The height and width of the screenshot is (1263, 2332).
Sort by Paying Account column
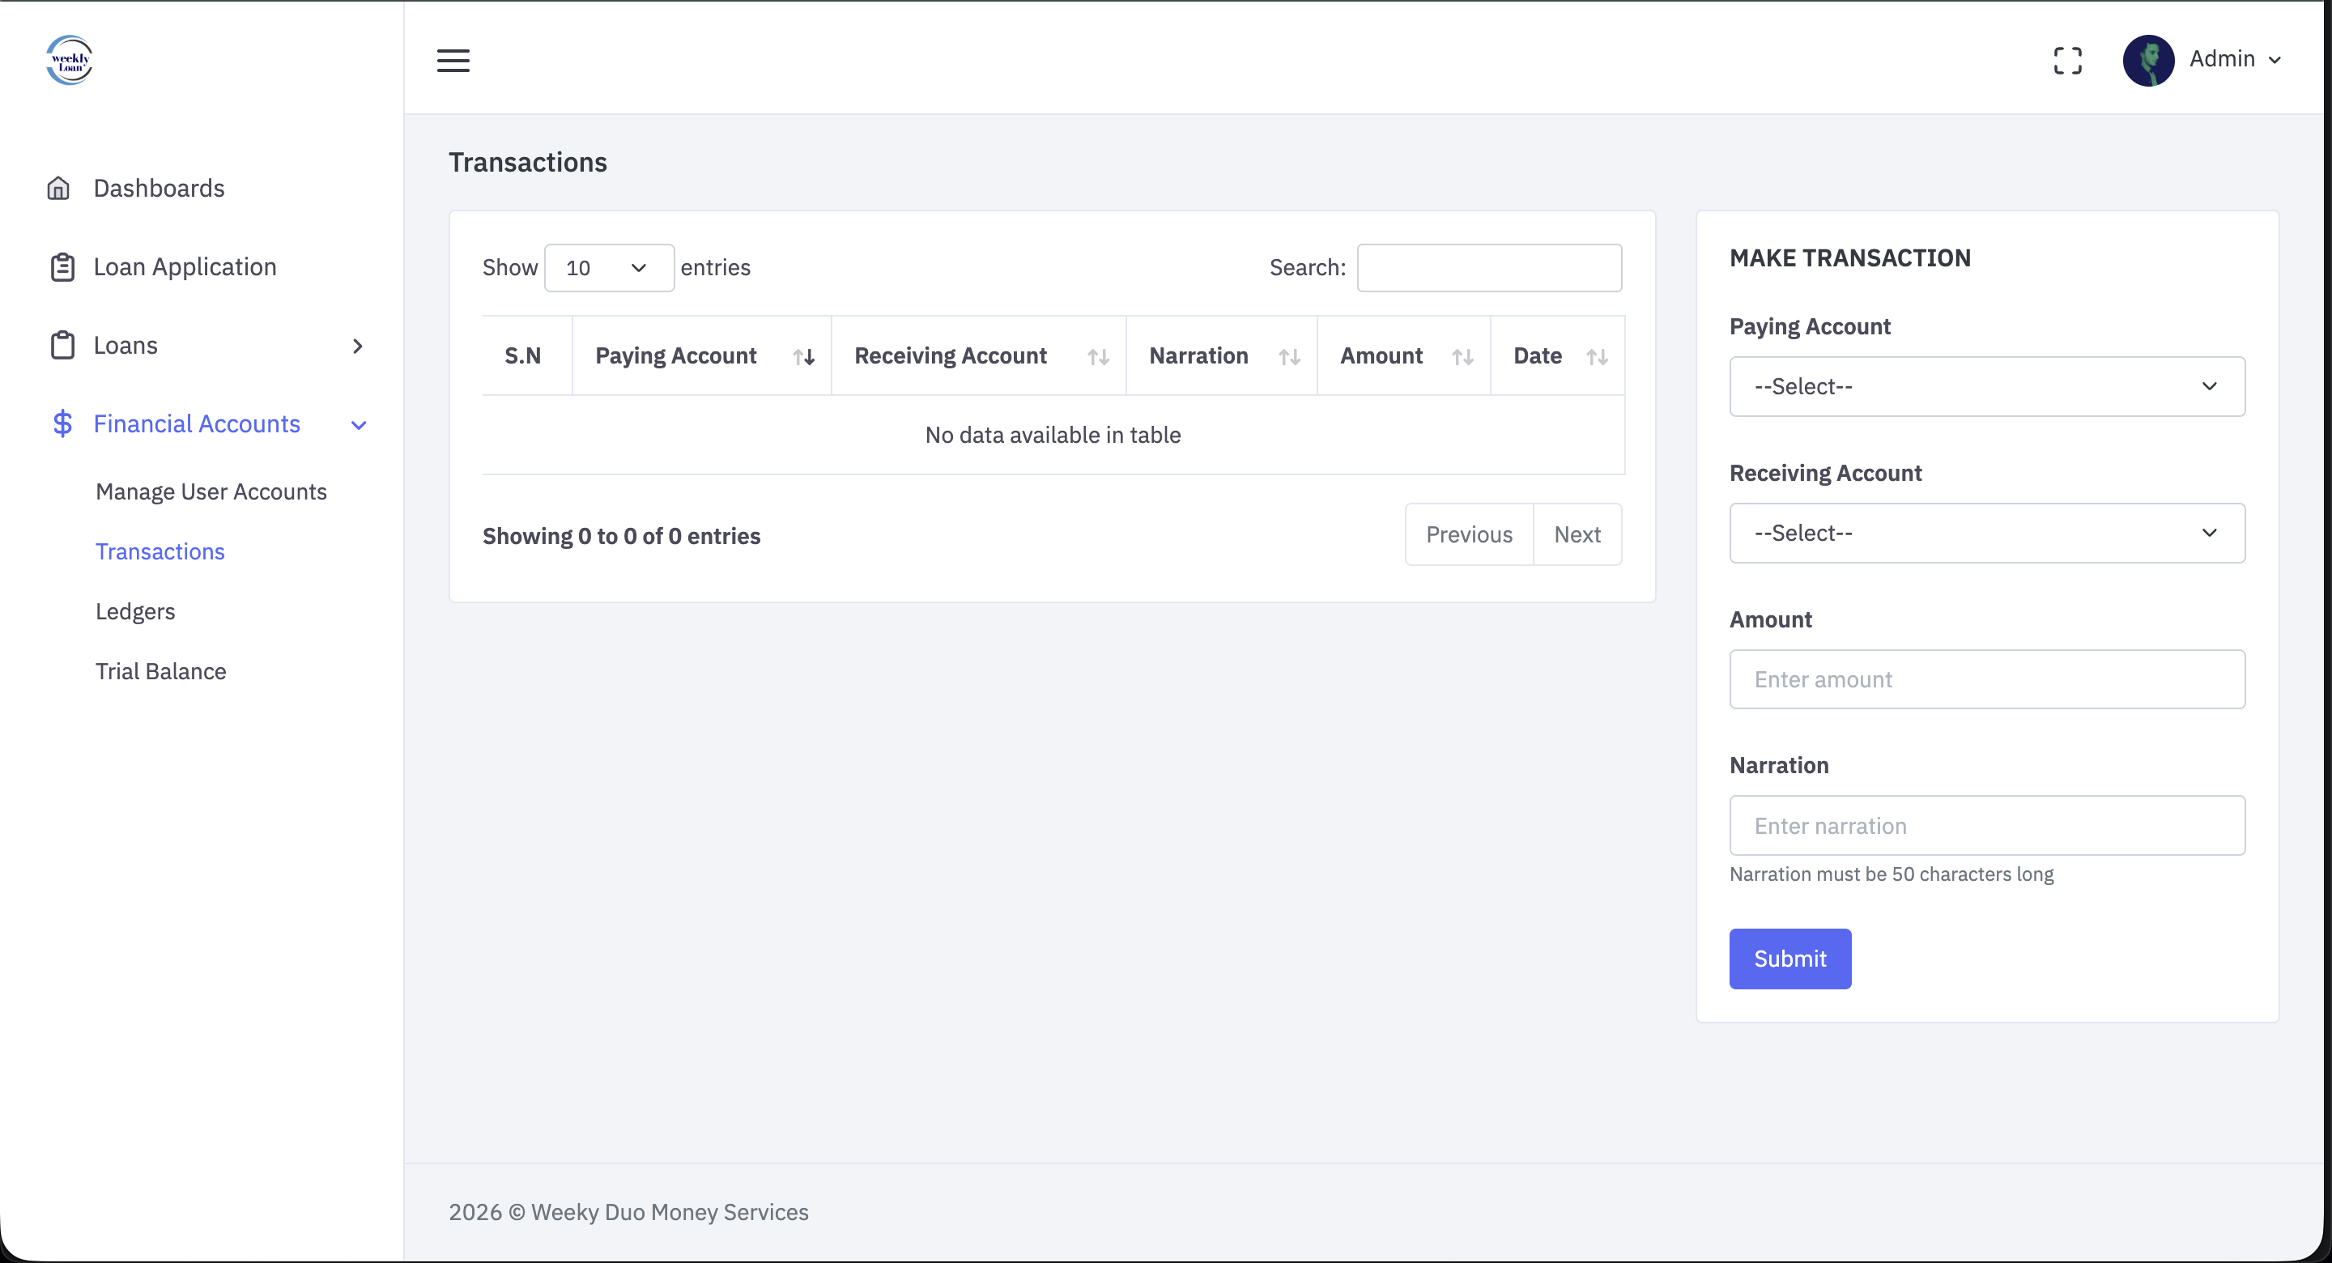click(x=701, y=355)
